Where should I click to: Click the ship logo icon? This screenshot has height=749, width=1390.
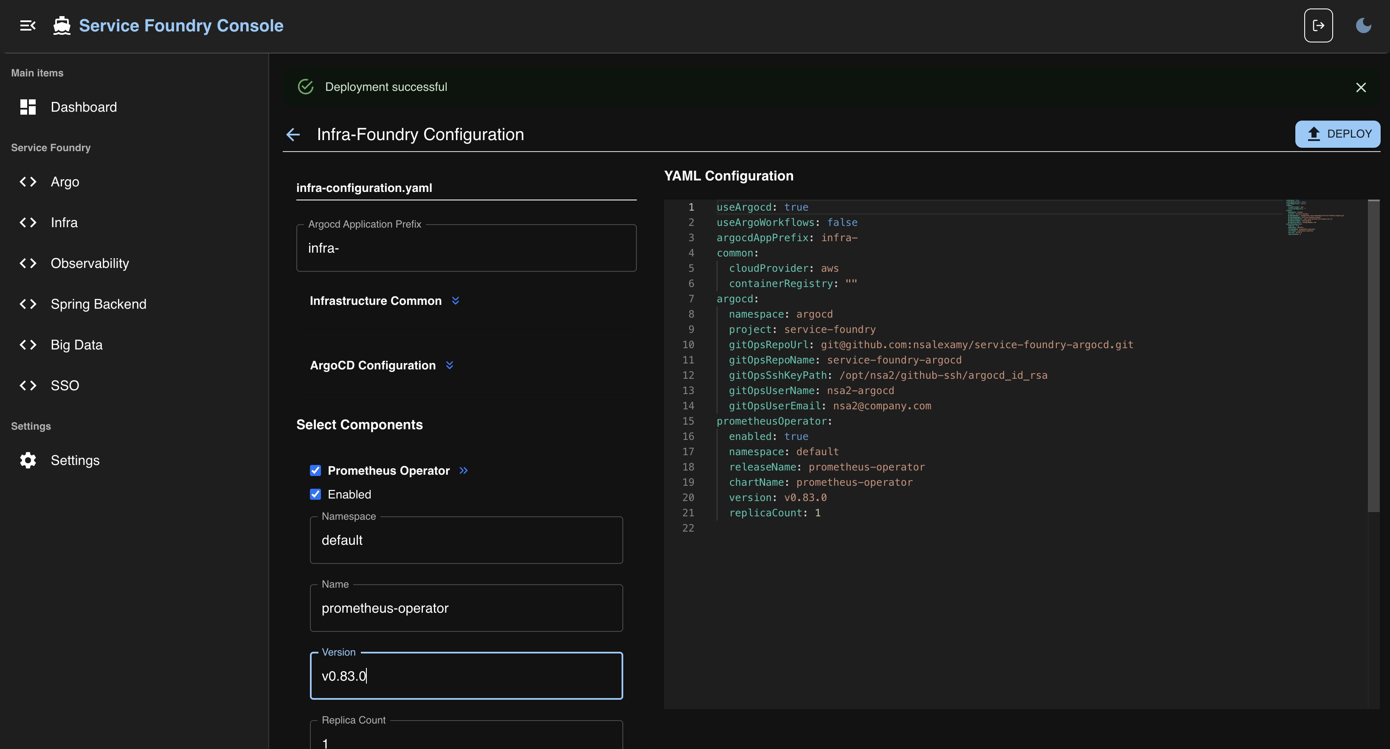point(62,25)
